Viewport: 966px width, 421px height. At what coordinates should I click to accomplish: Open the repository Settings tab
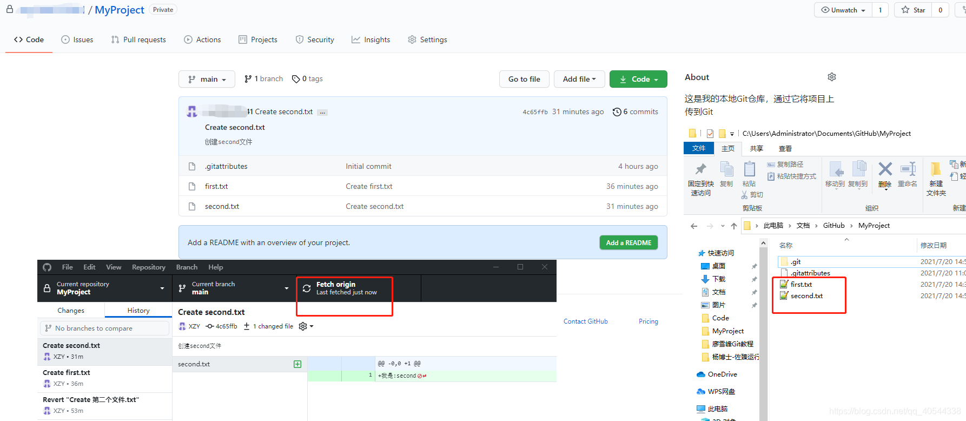427,40
